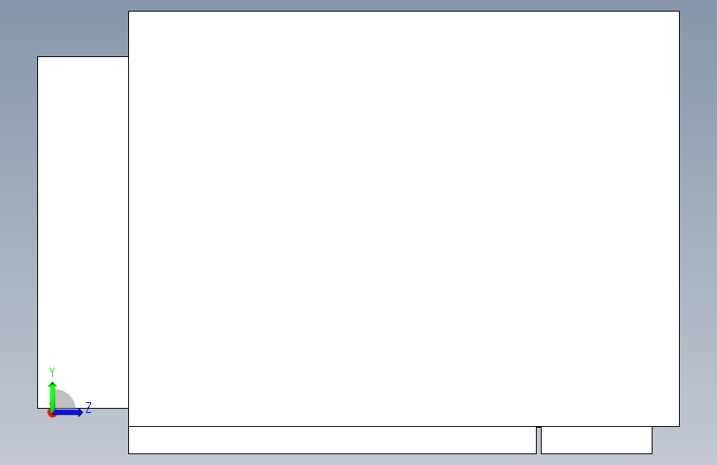Click the blue Z axis arrow

click(x=69, y=412)
